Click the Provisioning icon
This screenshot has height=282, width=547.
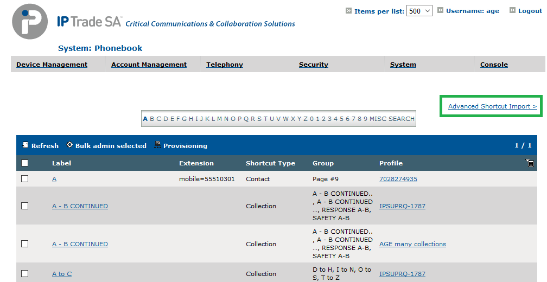tap(158, 145)
